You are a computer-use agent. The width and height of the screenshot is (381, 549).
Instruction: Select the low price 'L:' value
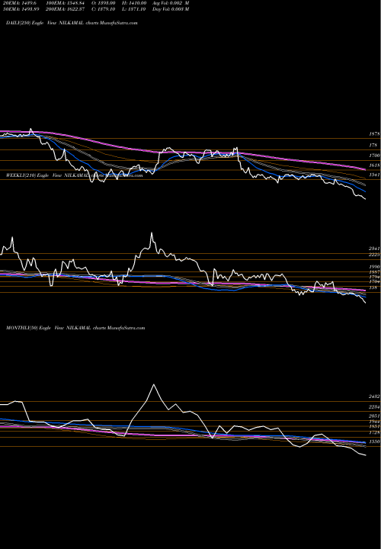click(134, 9)
